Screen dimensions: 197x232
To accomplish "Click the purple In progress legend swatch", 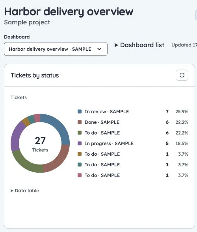I will 80,144.
